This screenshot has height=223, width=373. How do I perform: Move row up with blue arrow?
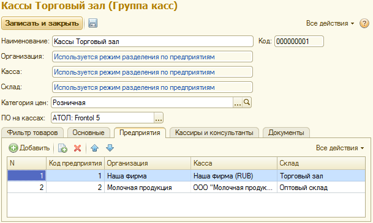tap(95, 148)
